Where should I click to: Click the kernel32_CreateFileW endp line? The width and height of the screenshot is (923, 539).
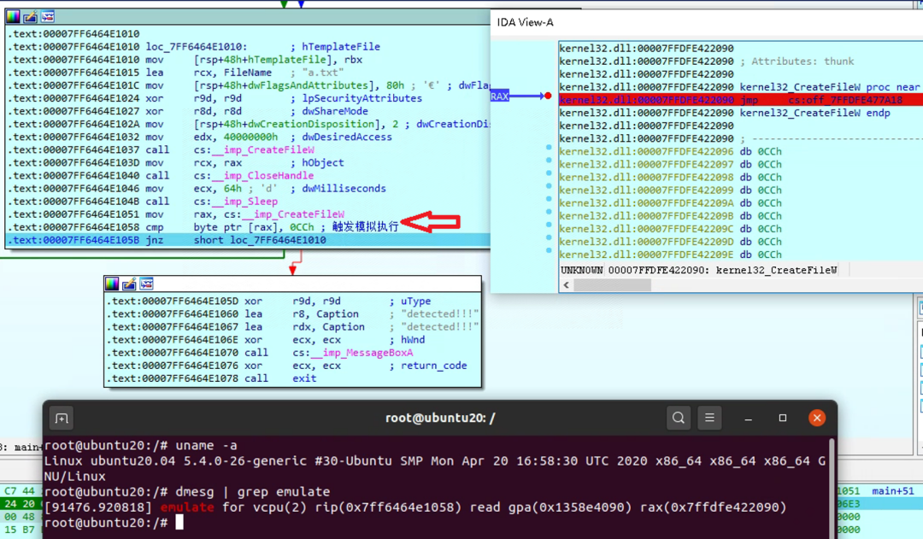tap(725, 113)
